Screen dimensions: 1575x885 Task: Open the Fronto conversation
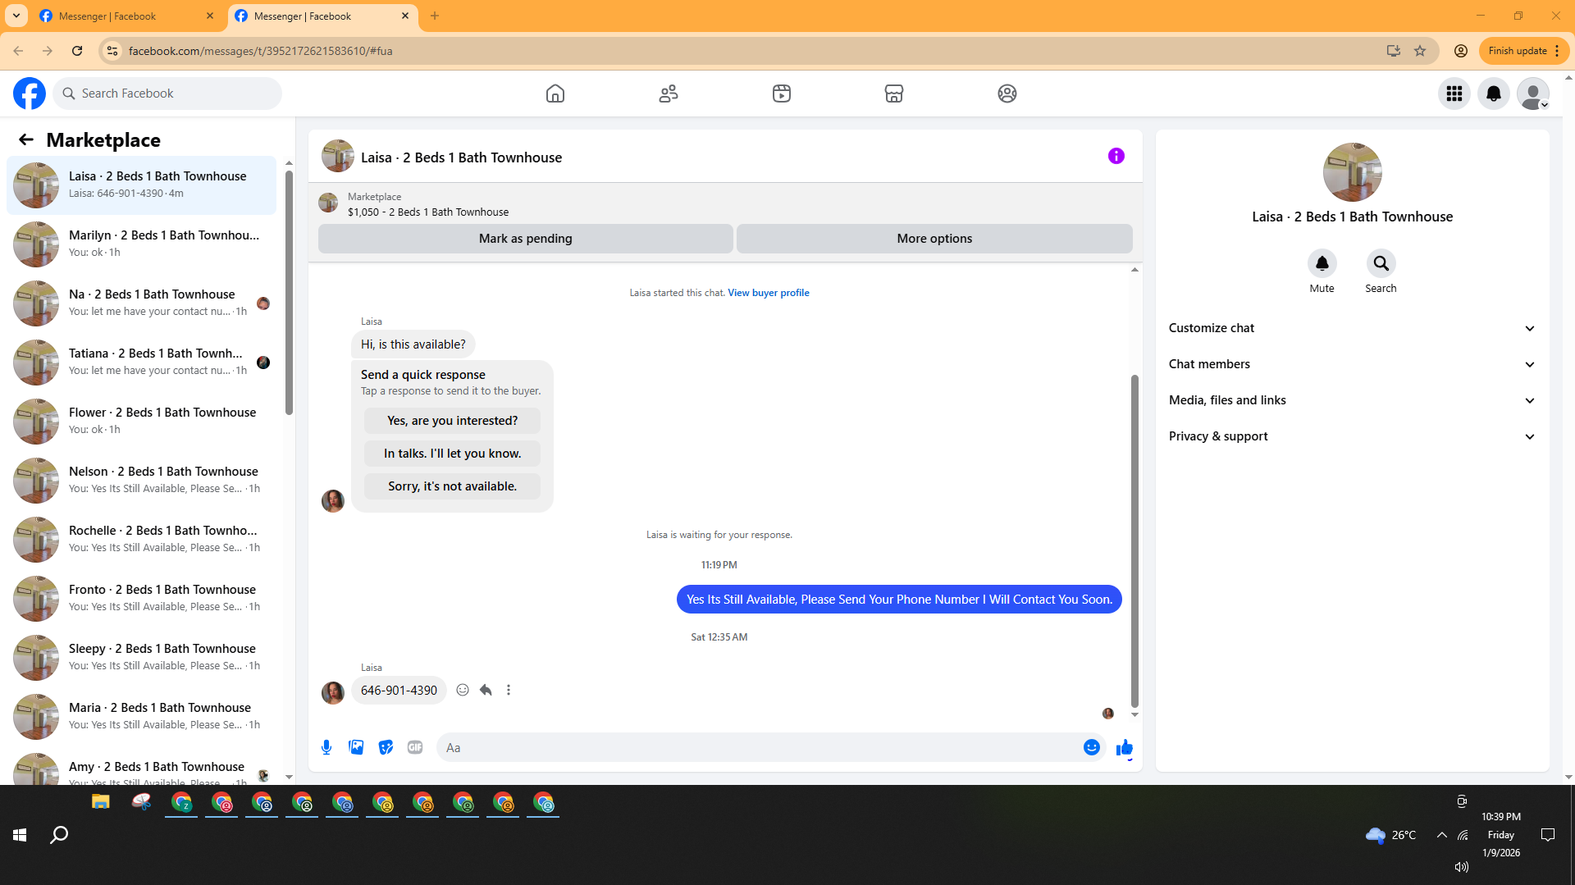141,598
